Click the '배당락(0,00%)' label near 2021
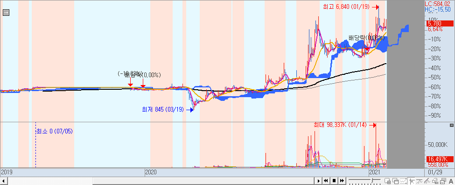 [x=366, y=38]
